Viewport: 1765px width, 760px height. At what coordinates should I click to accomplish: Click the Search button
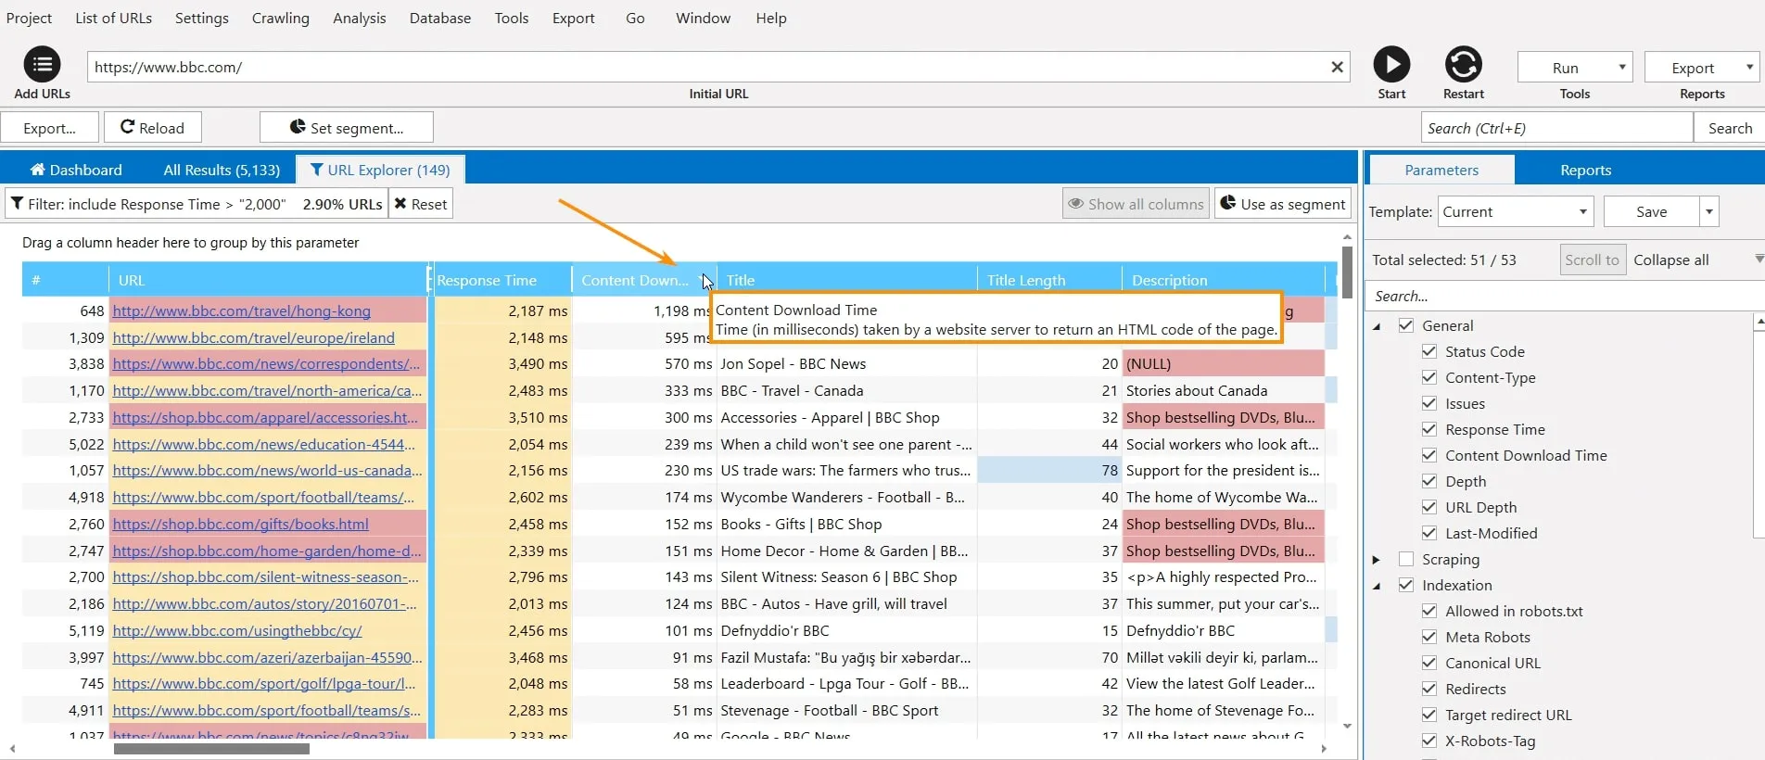click(x=1730, y=128)
